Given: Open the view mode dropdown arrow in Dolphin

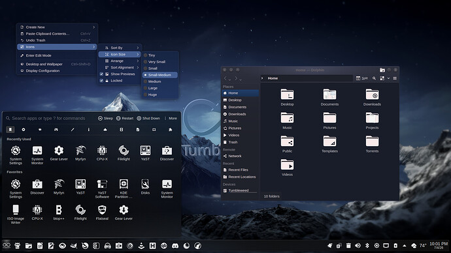Looking at the screenshot, I should (388, 78).
